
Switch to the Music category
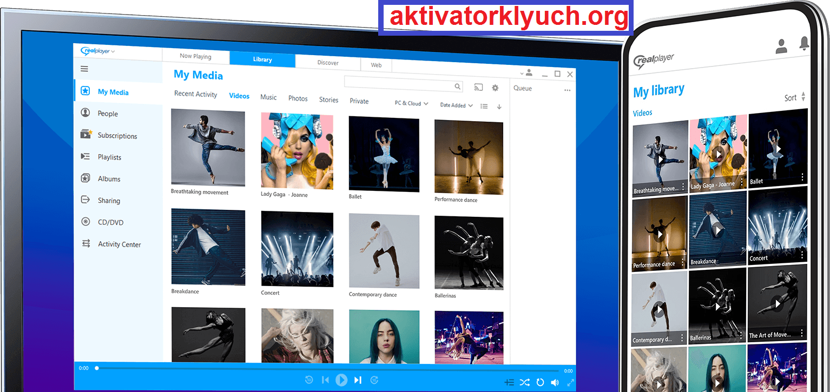(268, 97)
